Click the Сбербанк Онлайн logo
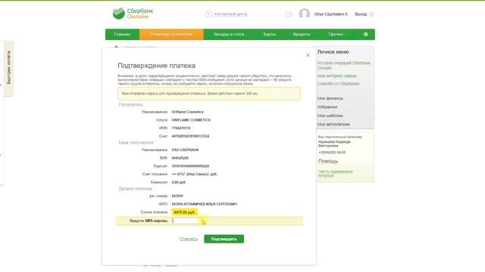Image resolution: width=485 pixels, height=272 pixels. (x=133, y=14)
